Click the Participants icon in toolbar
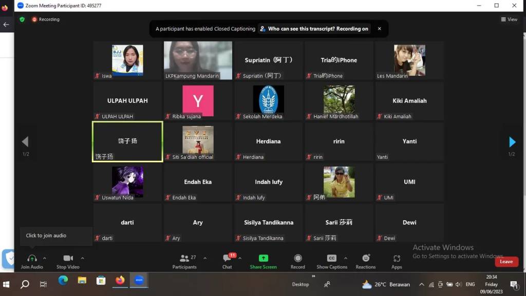 pyautogui.click(x=184, y=259)
